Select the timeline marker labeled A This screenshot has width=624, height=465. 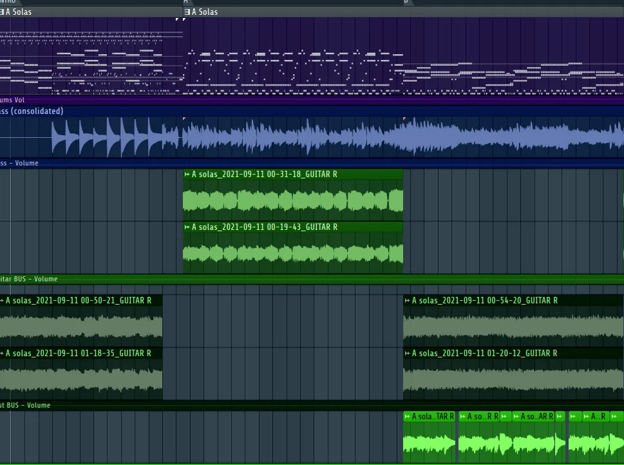tap(185, 2)
